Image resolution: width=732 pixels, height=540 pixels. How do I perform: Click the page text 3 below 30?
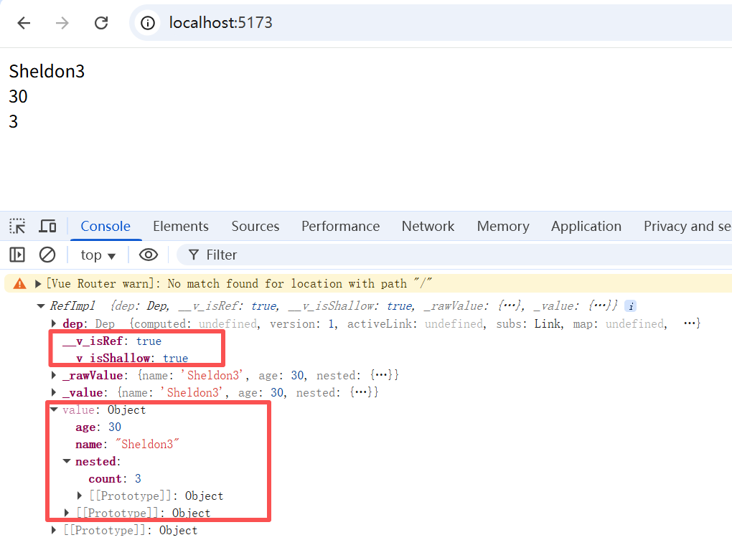14,122
